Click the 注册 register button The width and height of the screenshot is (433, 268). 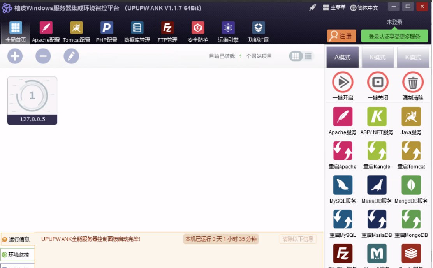click(x=341, y=36)
